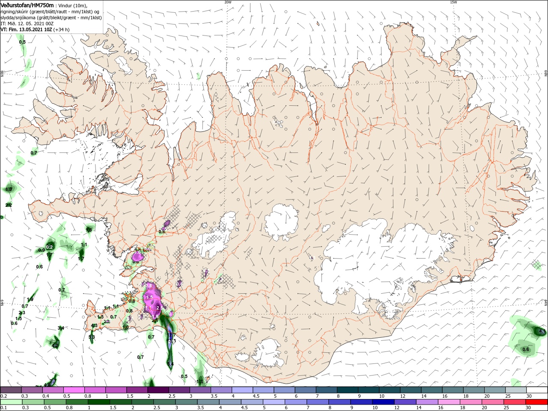The image size is (548, 411).
Task: Click the 0.6 value in the southeast green patch
Action: [x=526, y=350]
